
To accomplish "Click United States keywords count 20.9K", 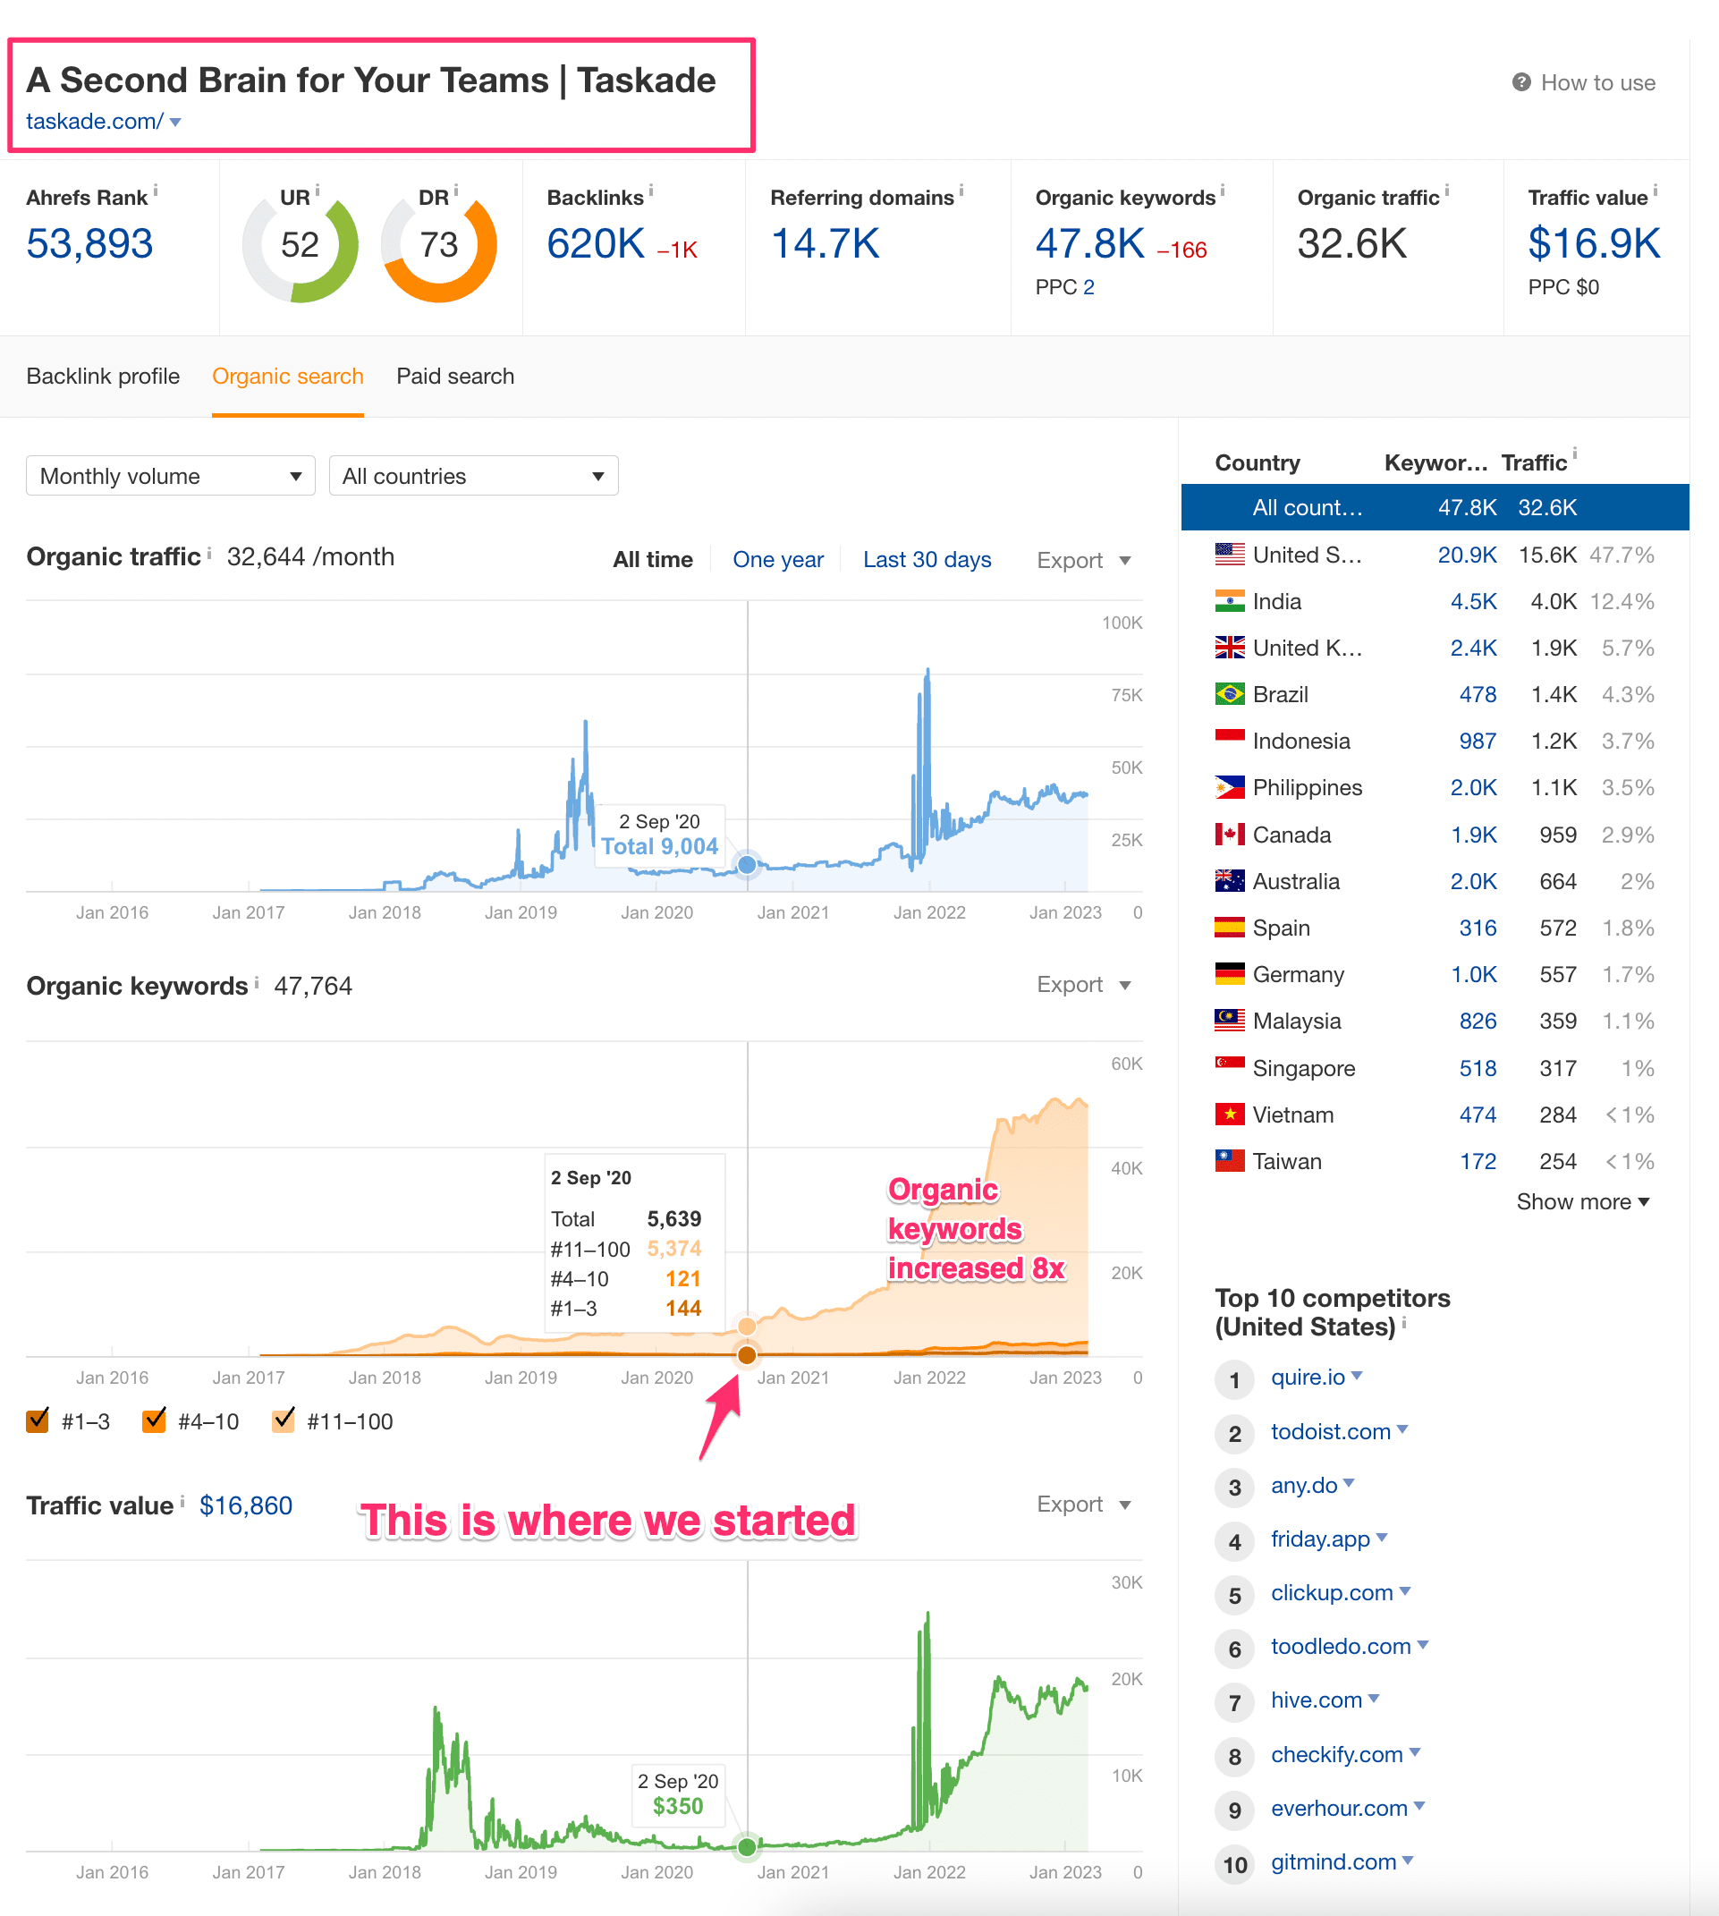I will click(1467, 555).
